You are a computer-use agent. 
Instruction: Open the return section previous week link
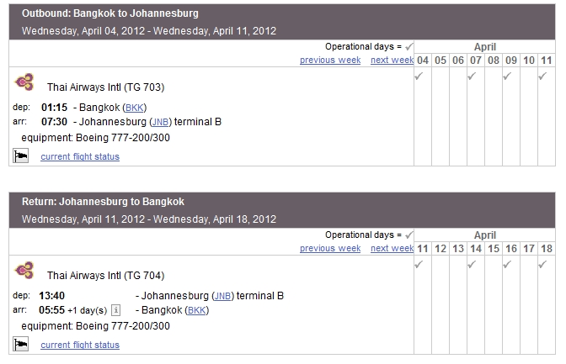[330, 248]
